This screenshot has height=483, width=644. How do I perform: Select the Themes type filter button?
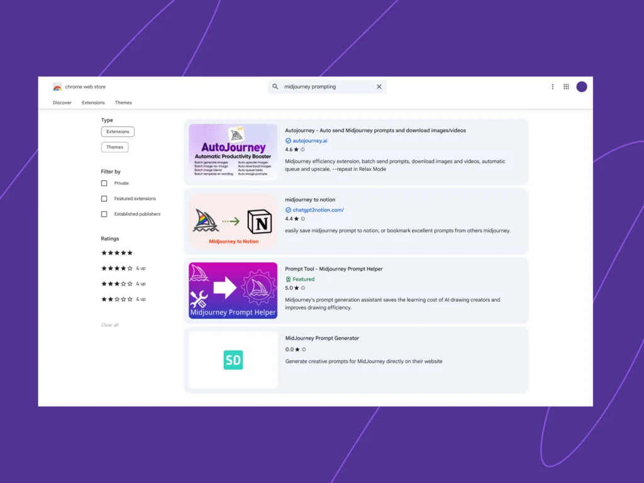tap(114, 147)
